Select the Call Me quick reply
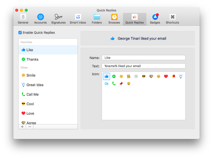213x158 pixels. pyautogui.click(x=32, y=95)
